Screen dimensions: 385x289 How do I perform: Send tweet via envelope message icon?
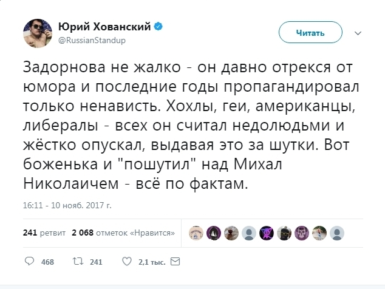point(174,262)
